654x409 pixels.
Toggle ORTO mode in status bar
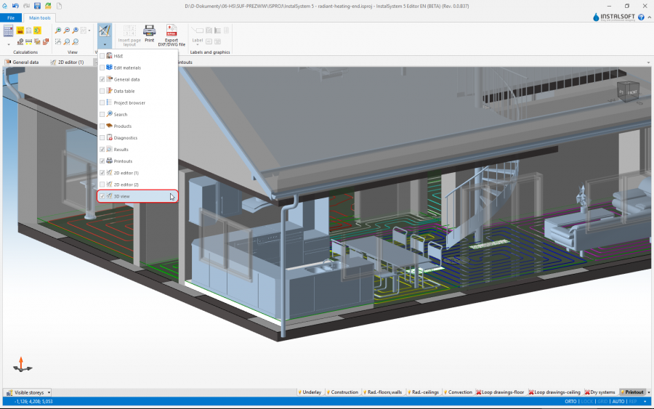(570, 401)
